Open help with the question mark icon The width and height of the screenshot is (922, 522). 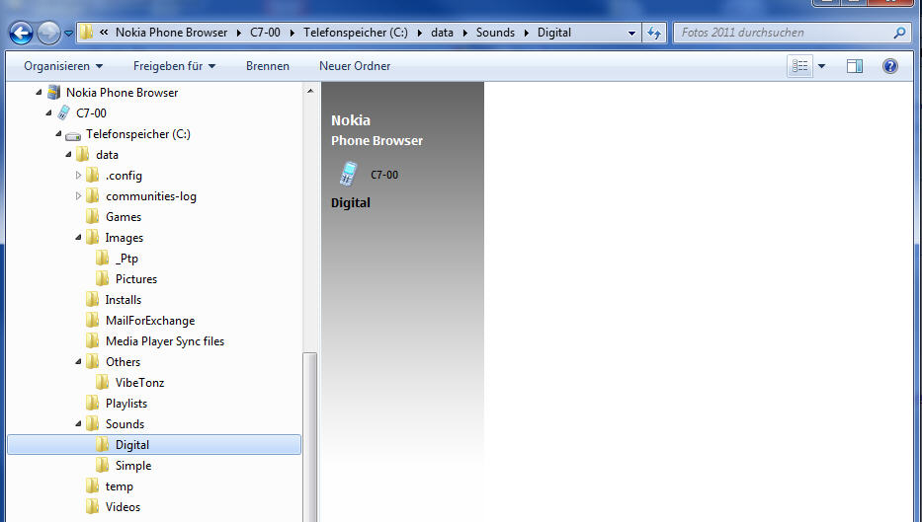[889, 66]
